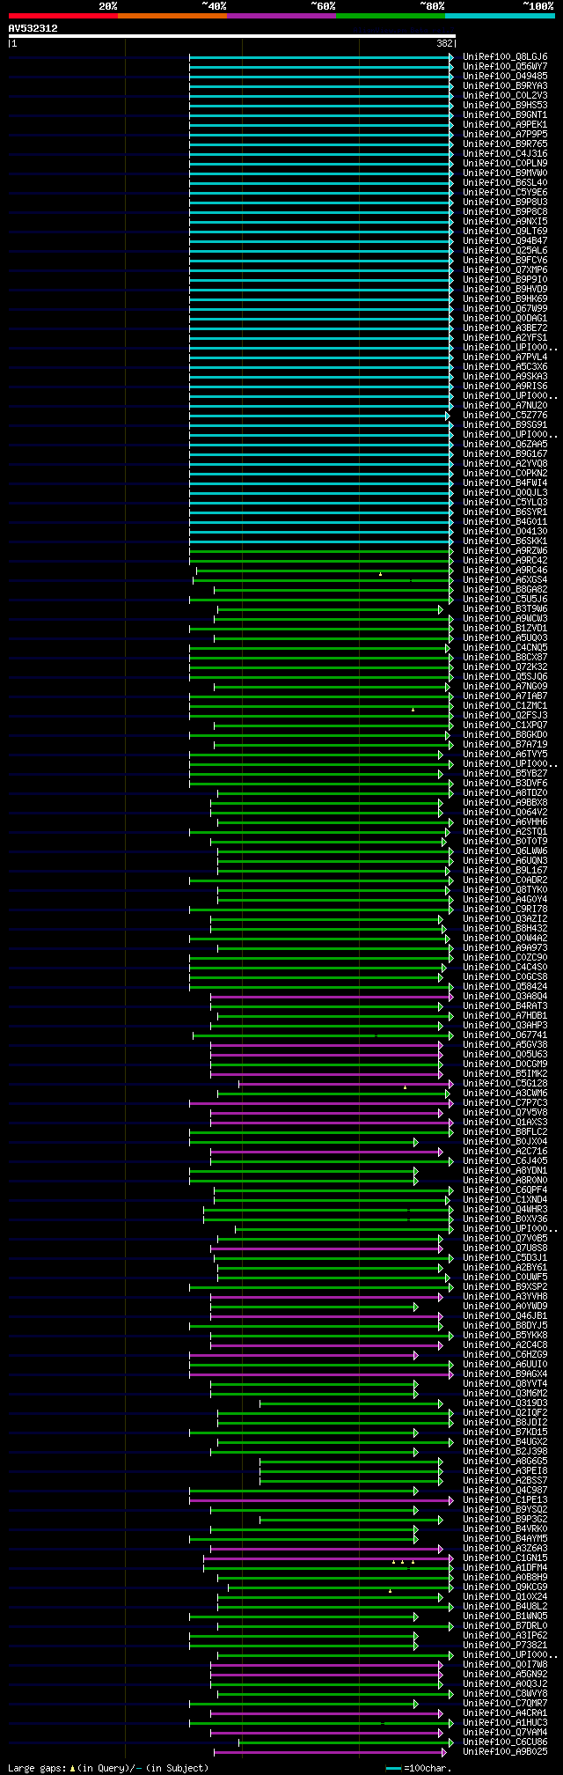Viewport: 563px width, 1775px height.
Task: Select the UniRef100_A9PEK1 label
Action: [505, 124]
